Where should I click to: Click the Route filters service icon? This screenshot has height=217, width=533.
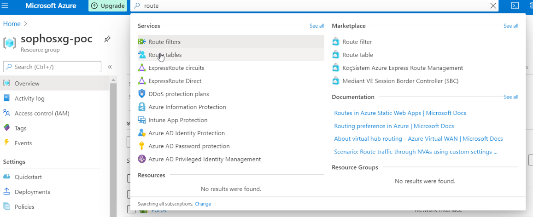coord(142,42)
